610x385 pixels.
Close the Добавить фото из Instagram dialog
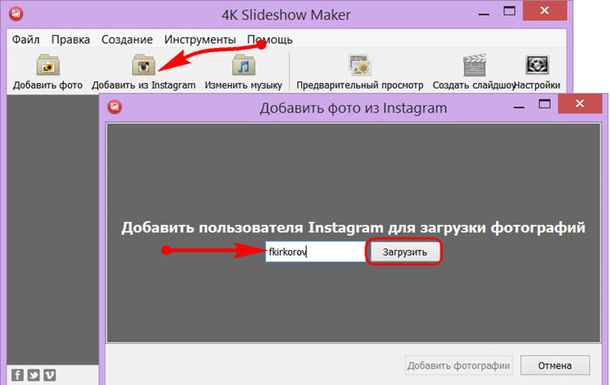click(580, 103)
